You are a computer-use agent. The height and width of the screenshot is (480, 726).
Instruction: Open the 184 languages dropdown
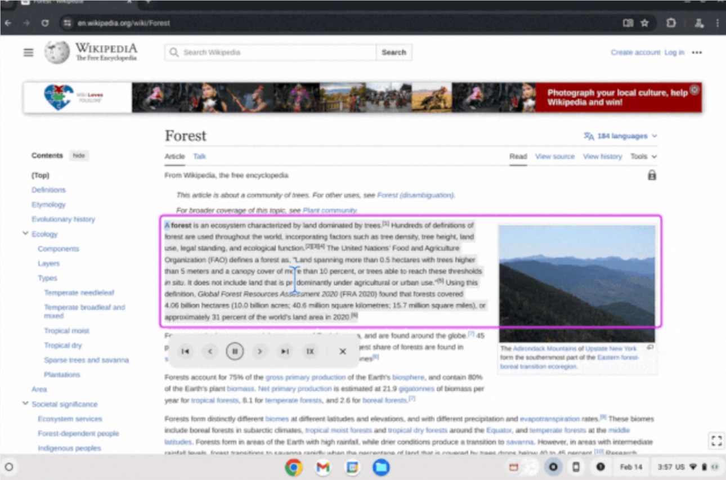[621, 136]
